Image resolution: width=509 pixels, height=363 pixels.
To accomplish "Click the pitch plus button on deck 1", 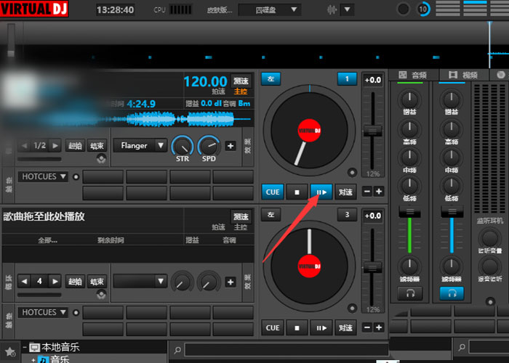I will point(379,192).
